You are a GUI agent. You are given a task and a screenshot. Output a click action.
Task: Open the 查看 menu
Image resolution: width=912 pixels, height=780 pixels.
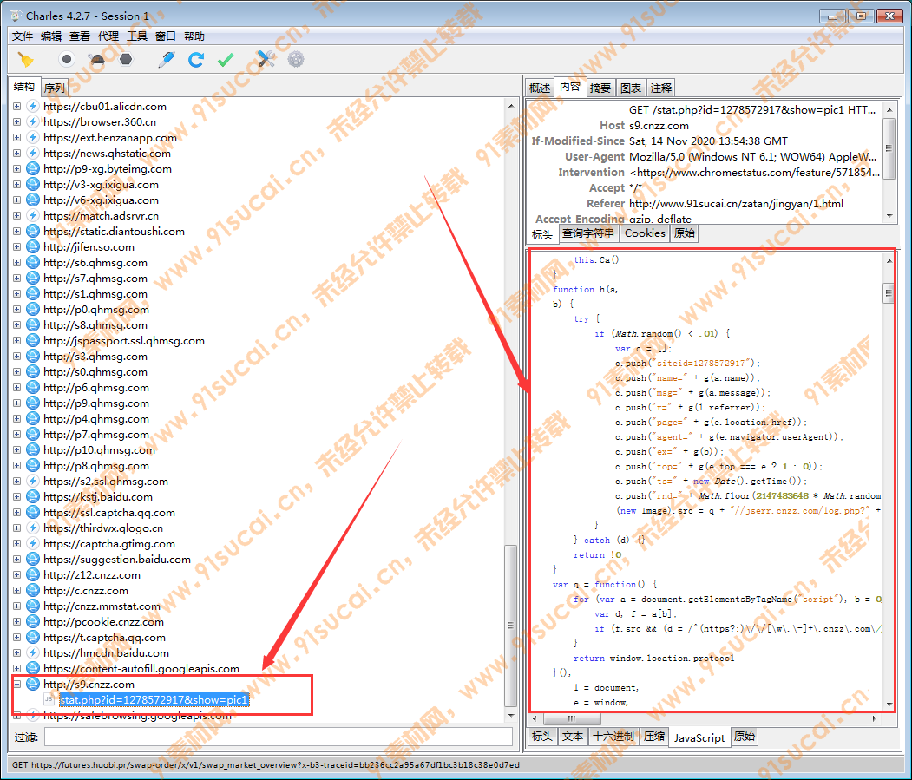coord(80,36)
